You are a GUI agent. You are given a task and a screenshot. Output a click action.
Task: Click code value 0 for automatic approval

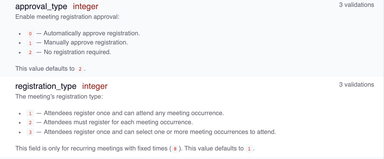coord(30,34)
